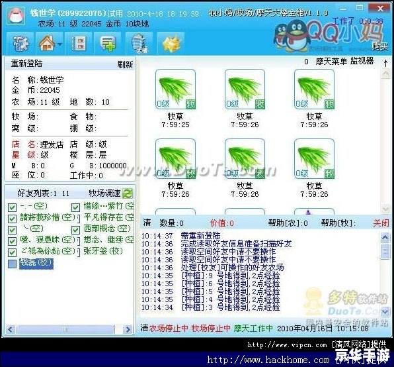394x367 pixels.
Task: Toggle checkbox for friend -.-(空)
Action: (x=12, y=207)
